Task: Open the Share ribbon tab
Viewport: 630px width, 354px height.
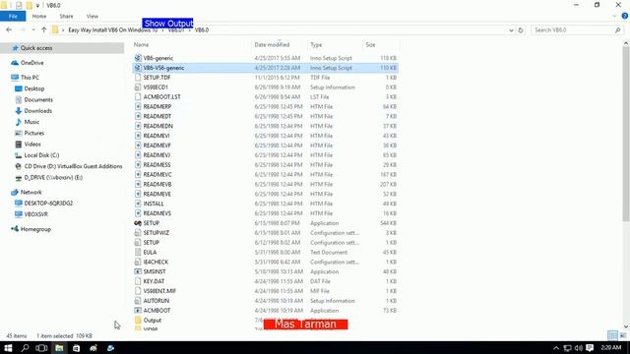Action: [x=66, y=16]
